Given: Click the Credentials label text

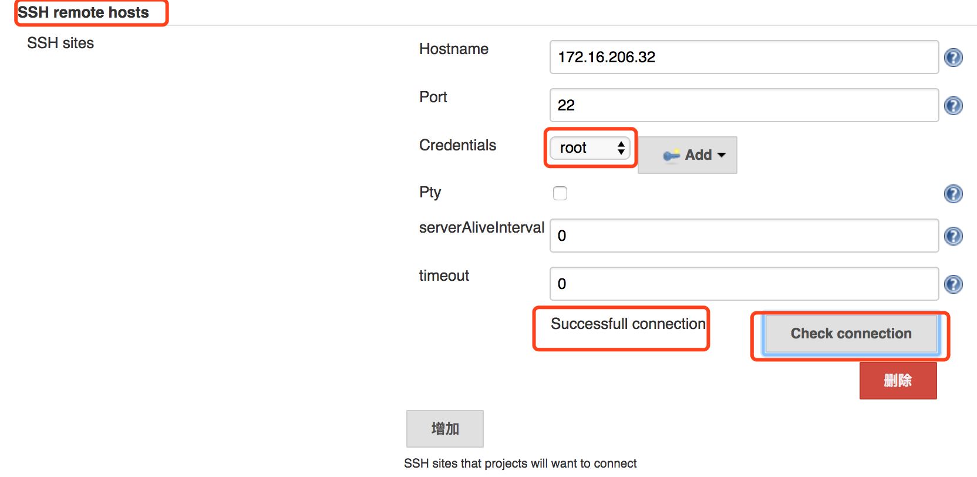Looking at the screenshot, I should pos(457,145).
